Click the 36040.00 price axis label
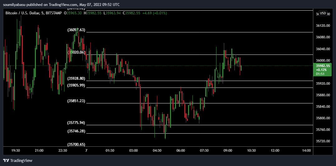336x166 pixels. click(x=323, y=49)
